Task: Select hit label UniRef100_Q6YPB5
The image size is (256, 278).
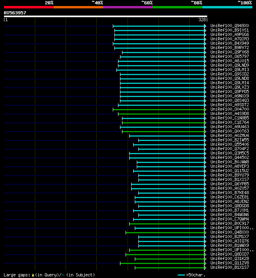Action: (x=230, y=184)
